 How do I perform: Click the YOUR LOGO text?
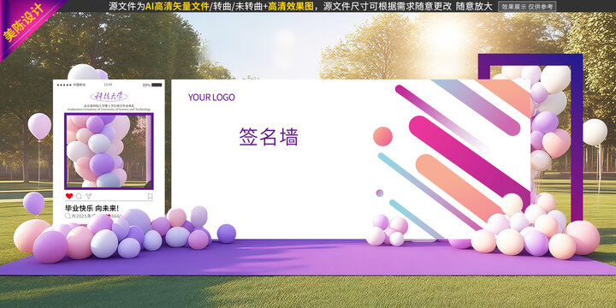click(x=211, y=98)
